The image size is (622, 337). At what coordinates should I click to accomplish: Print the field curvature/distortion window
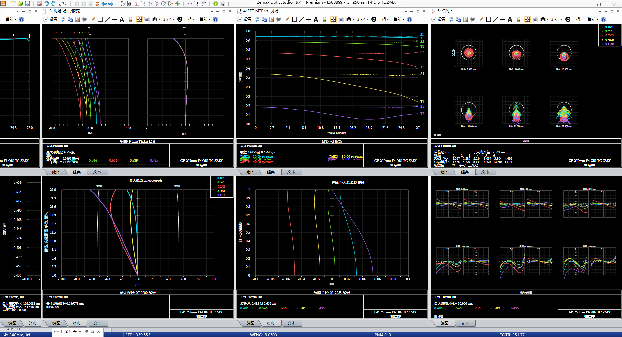(85, 19)
